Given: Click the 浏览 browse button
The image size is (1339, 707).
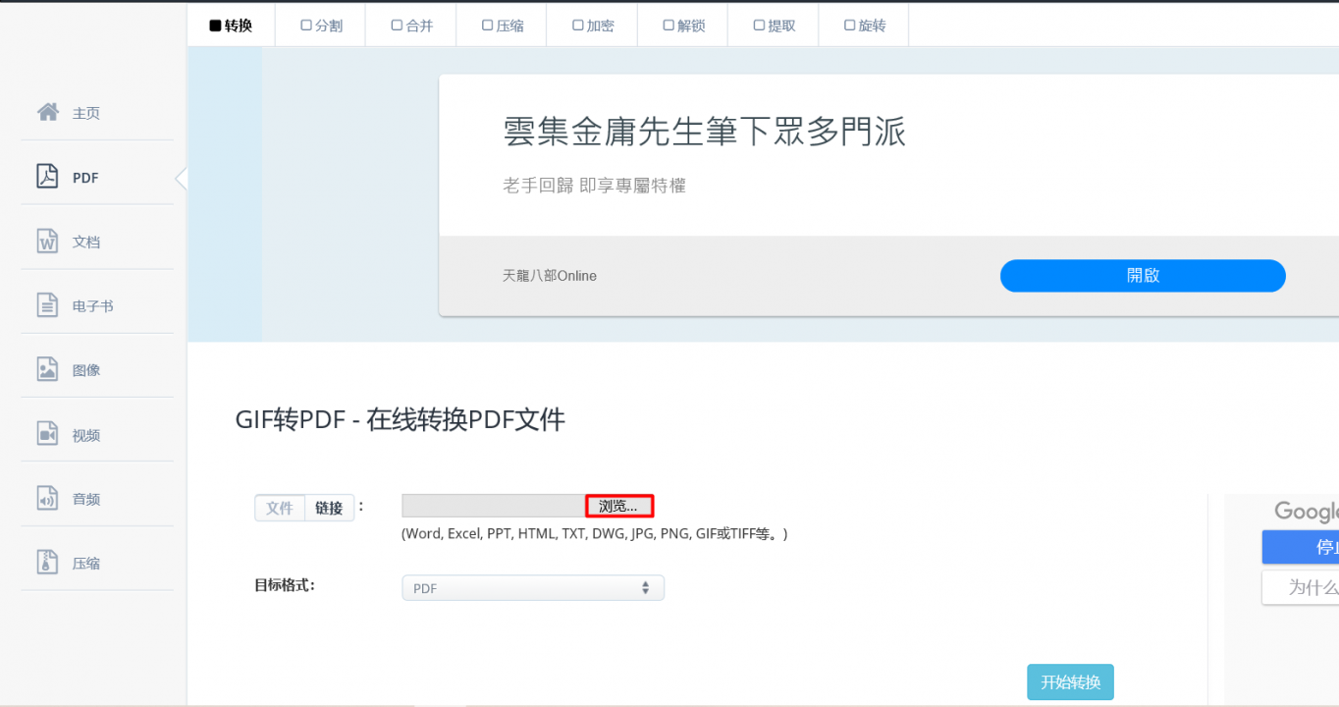Looking at the screenshot, I should (618, 507).
